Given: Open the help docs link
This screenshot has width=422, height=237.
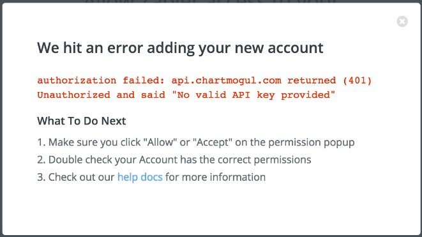Looking at the screenshot, I should coord(140,177).
